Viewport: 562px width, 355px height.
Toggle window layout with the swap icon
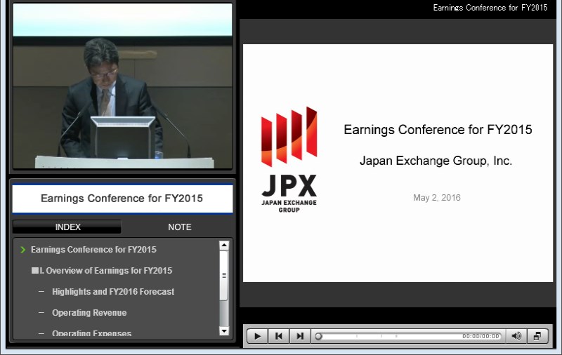[537, 336]
